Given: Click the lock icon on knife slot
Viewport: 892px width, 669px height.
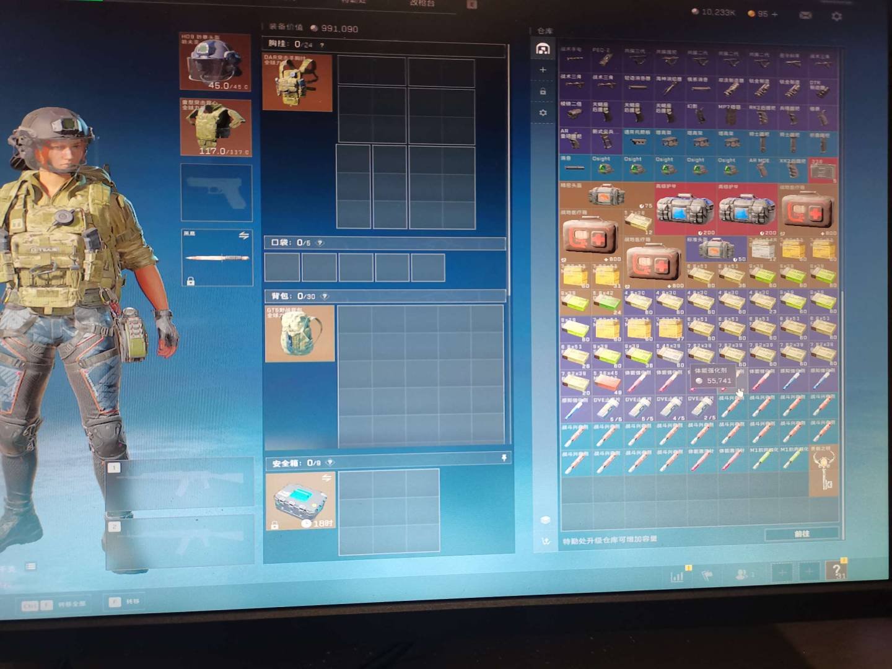Looking at the screenshot, I should [191, 281].
